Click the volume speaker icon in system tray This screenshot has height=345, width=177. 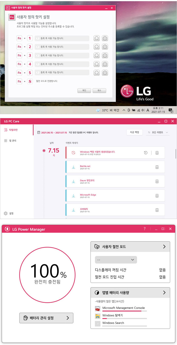pyautogui.click(x=143, y=110)
